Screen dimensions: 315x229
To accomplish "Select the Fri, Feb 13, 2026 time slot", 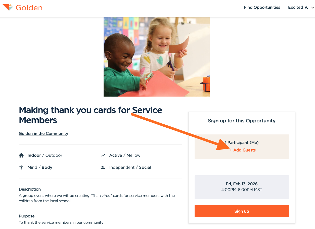I will (242, 187).
